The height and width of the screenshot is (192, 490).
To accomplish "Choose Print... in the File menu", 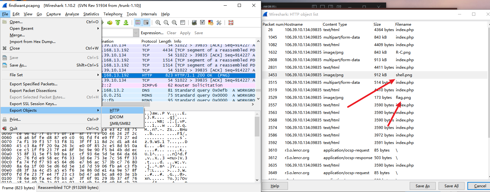I will point(51,120).
